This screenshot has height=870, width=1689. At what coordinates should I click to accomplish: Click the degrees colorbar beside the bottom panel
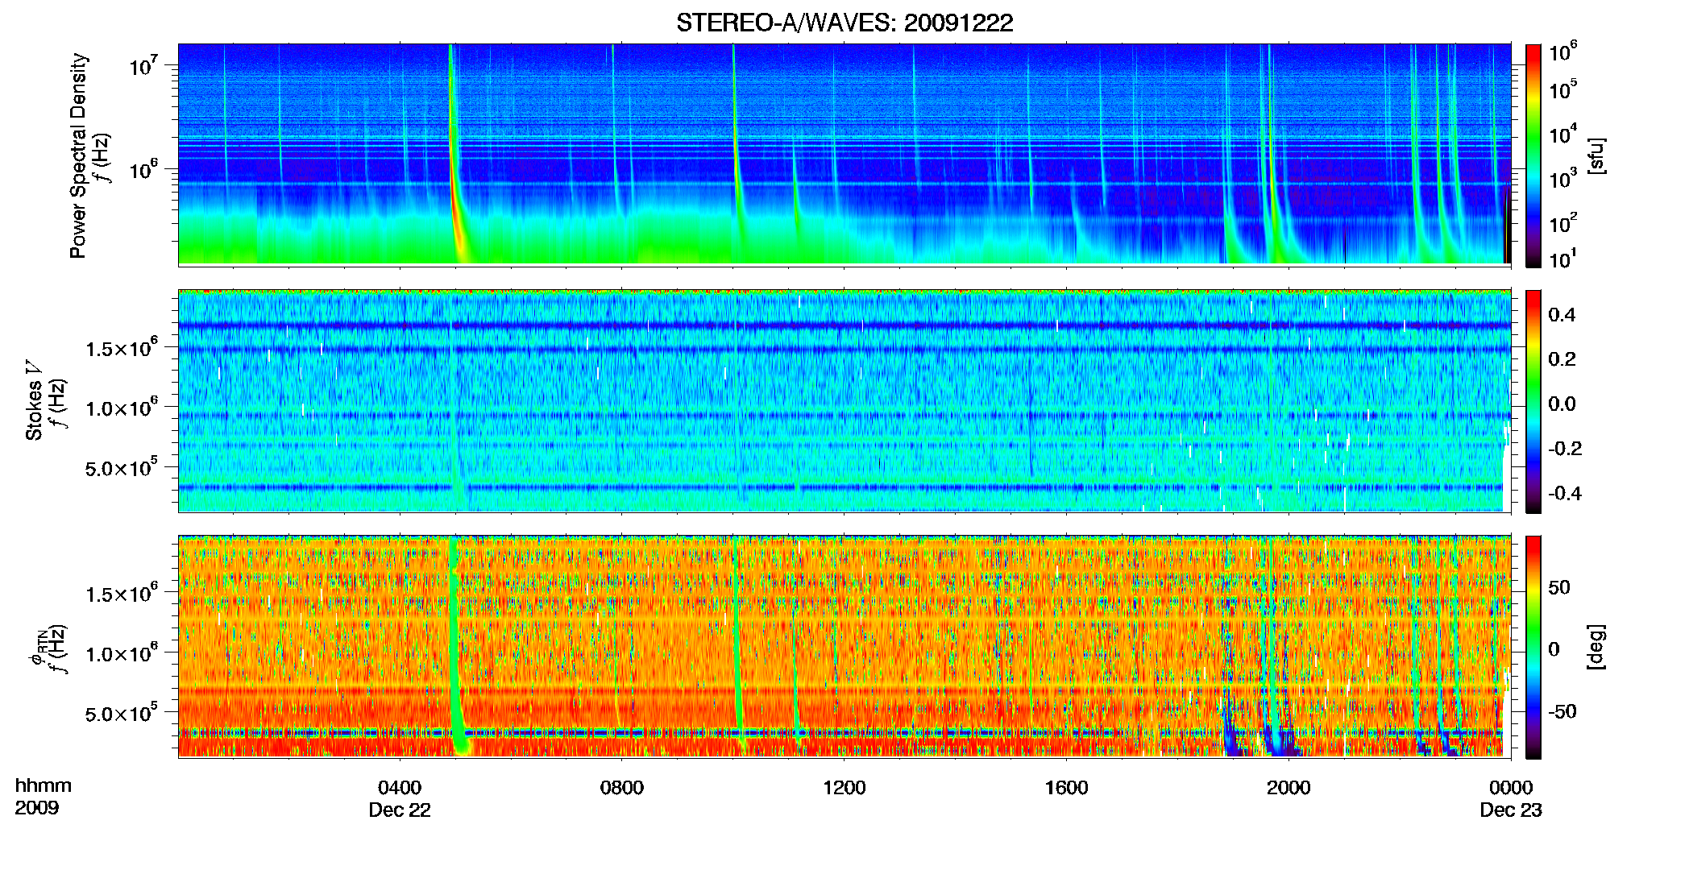pyautogui.click(x=1533, y=647)
